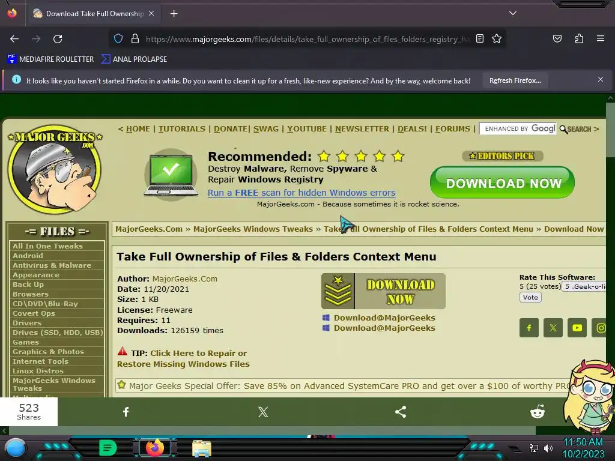Open Antivirus & Malware category
Image resolution: width=615 pixels, height=461 pixels.
52,265
